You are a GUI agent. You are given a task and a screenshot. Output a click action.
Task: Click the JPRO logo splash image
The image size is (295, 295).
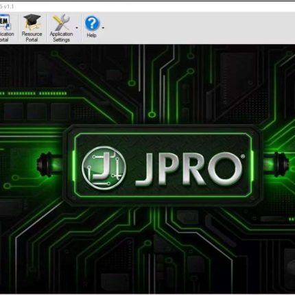(163, 165)
